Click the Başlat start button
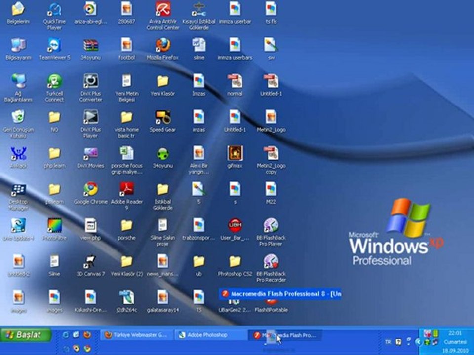 26,335
